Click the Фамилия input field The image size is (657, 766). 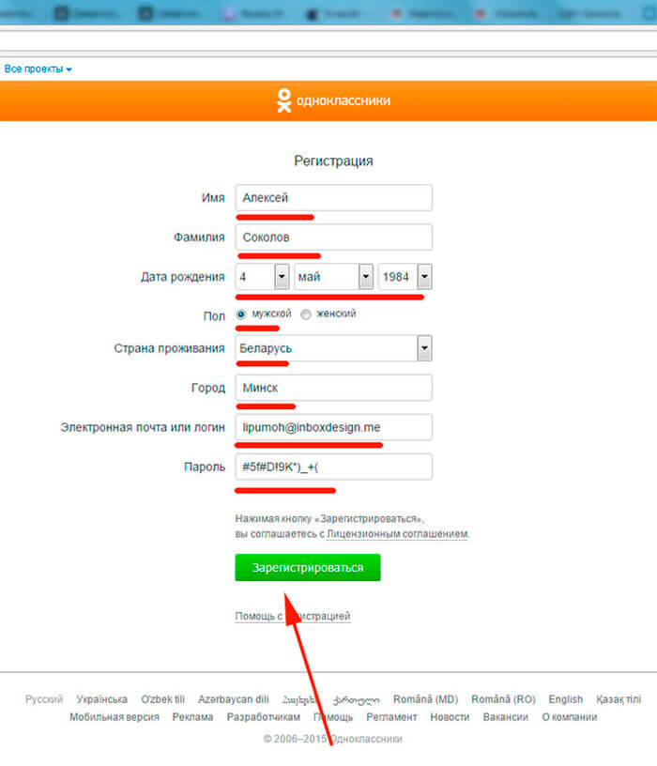click(333, 237)
